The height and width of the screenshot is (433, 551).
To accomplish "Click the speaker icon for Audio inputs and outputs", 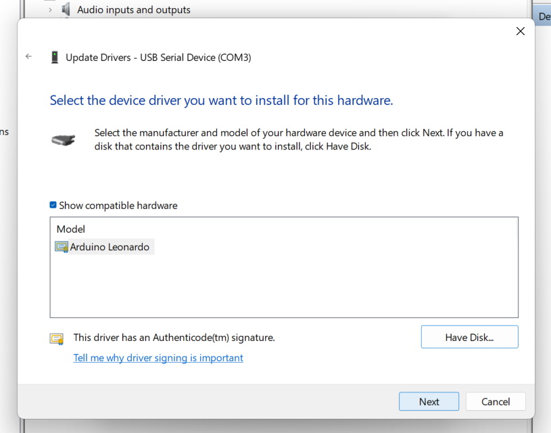I will (x=66, y=9).
